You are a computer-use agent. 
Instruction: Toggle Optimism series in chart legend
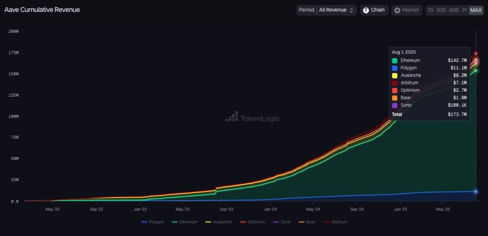253,222
